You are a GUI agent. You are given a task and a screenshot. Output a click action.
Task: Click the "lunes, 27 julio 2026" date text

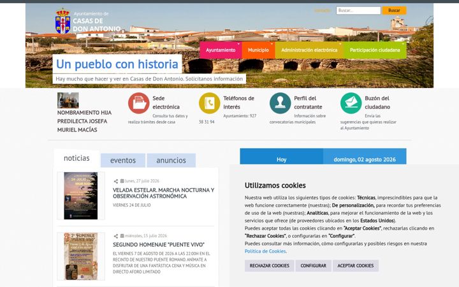[x=142, y=181]
